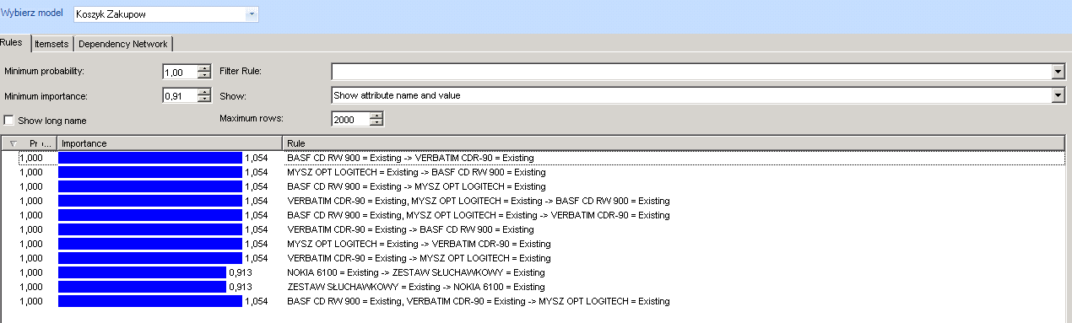This screenshot has width=1072, height=323.
Task: Increase Minimum importance with up spinner arrow
Action: pos(203,91)
